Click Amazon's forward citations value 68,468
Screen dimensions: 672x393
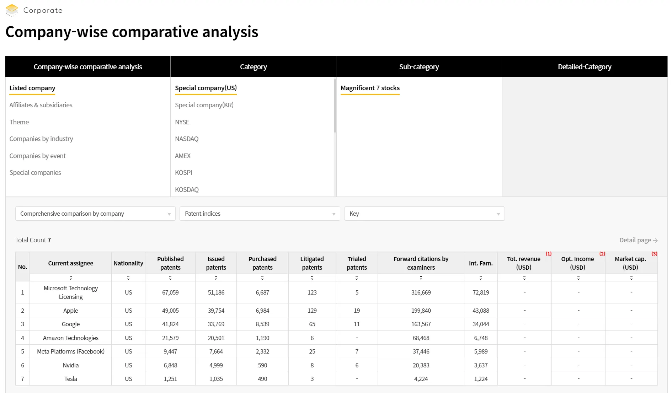[x=421, y=338]
